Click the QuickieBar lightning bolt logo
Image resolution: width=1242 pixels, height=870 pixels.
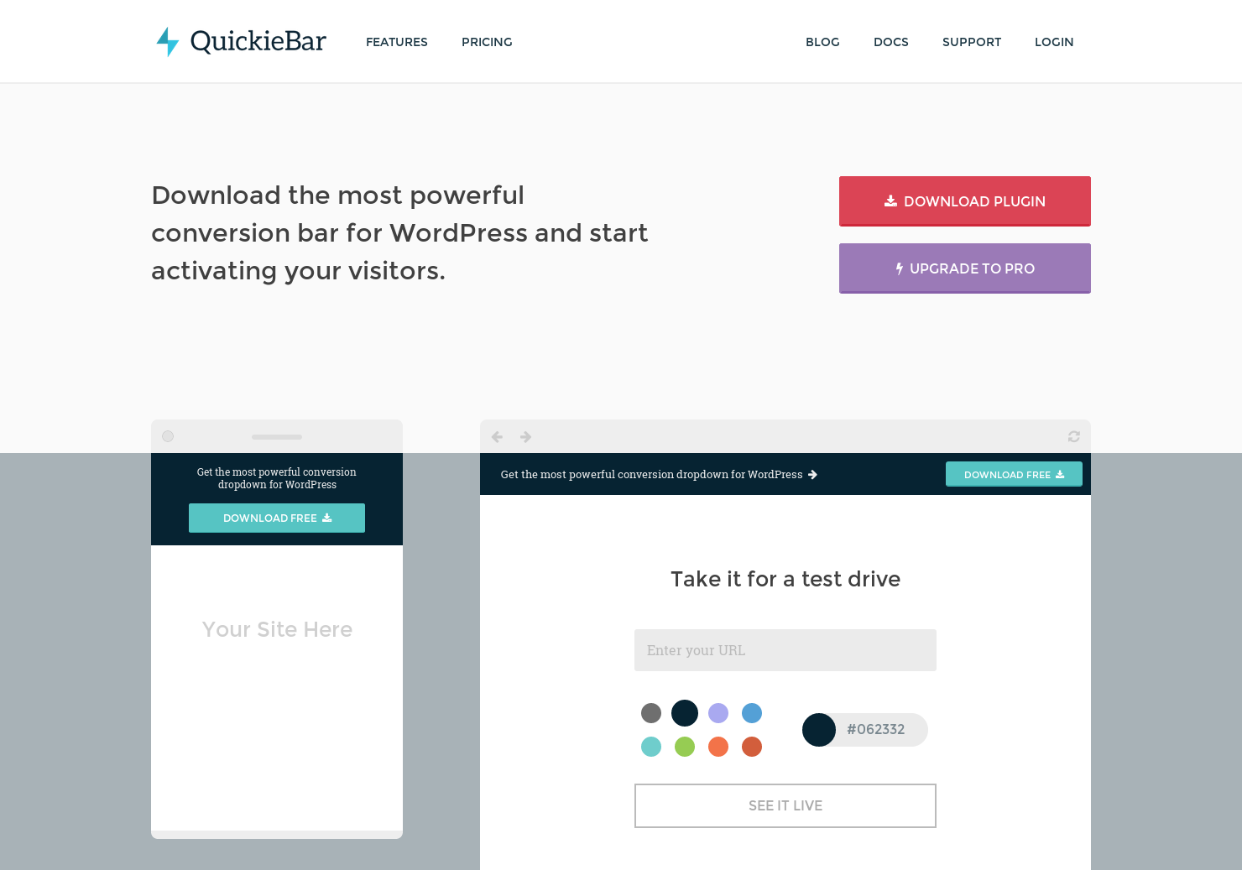pyautogui.click(x=168, y=41)
